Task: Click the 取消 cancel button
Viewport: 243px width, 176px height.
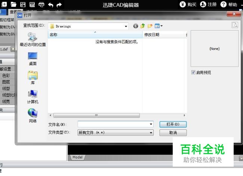Action: 173,133
